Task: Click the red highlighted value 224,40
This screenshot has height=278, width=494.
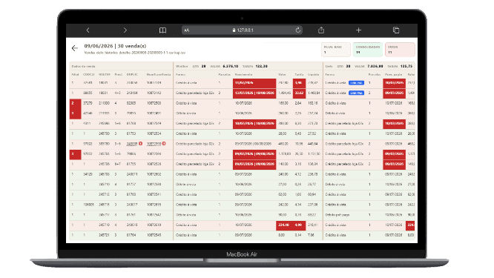Action: tap(284, 225)
